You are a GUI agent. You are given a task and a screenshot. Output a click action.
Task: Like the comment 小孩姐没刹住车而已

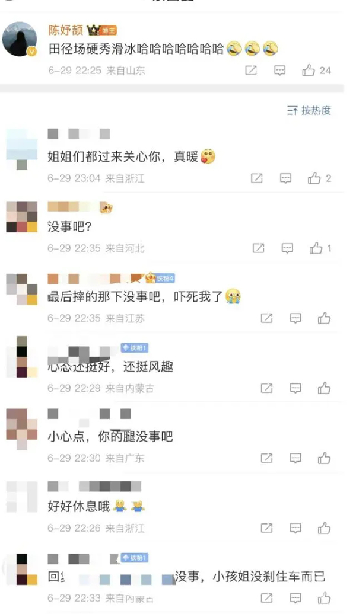(x=324, y=598)
